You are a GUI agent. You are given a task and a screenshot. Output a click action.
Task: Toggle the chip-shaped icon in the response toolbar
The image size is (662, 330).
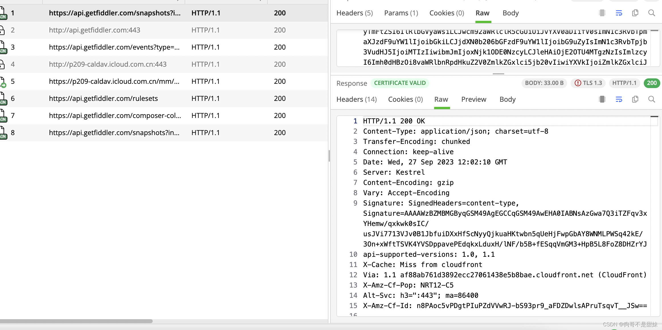click(602, 99)
